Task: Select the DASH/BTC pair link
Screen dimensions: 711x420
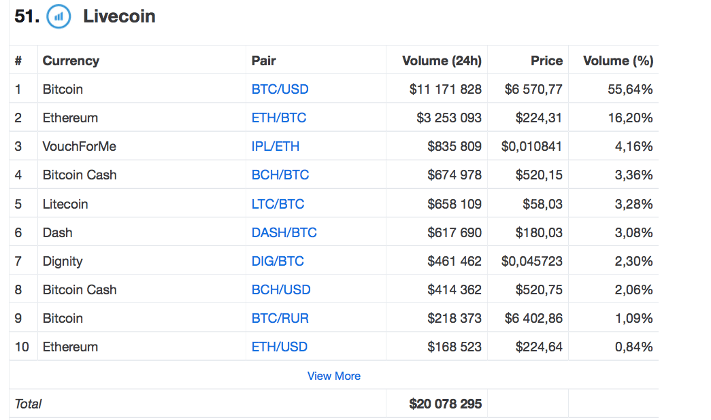Action: click(x=284, y=232)
